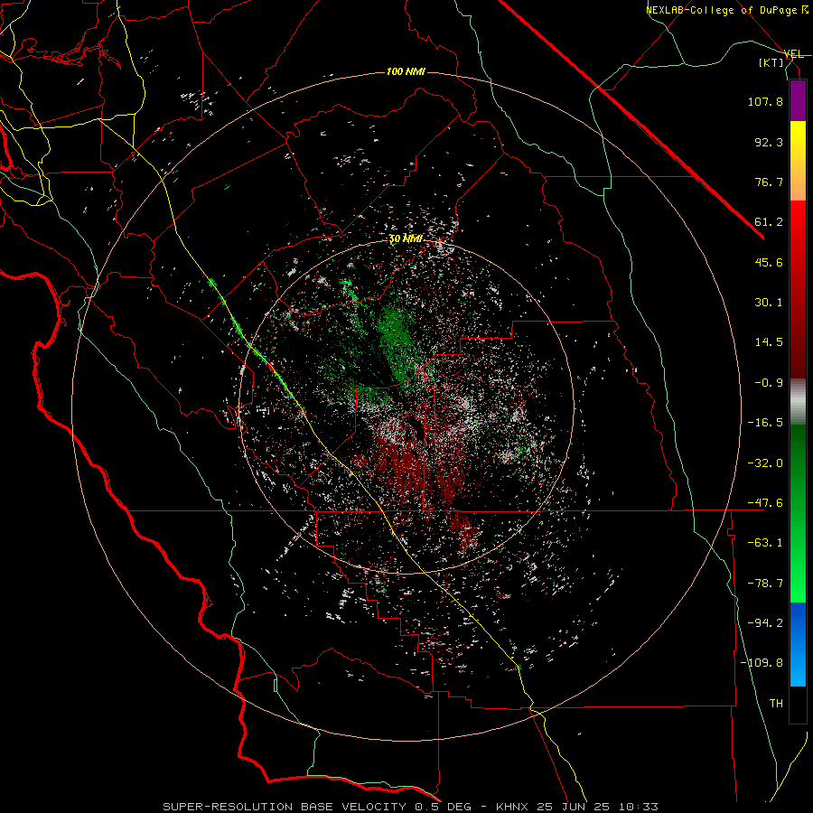
Task: Pick the yellow-orange segment of velocity color bar
Action: [x=798, y=161]
